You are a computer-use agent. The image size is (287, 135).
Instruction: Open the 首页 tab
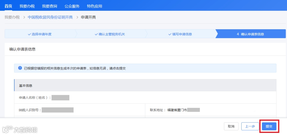click(x=8, y=6)
